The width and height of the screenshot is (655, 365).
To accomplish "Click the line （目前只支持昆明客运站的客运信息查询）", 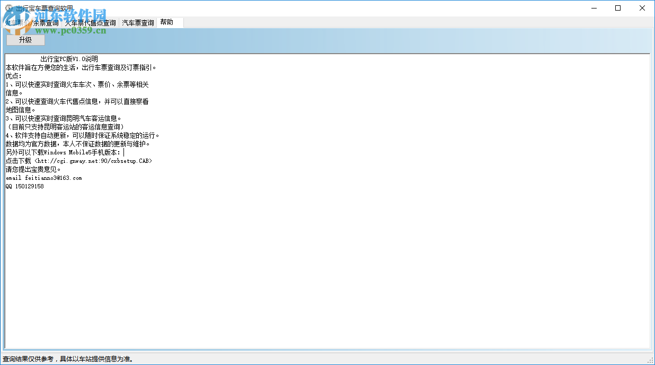I will point(66,127).
